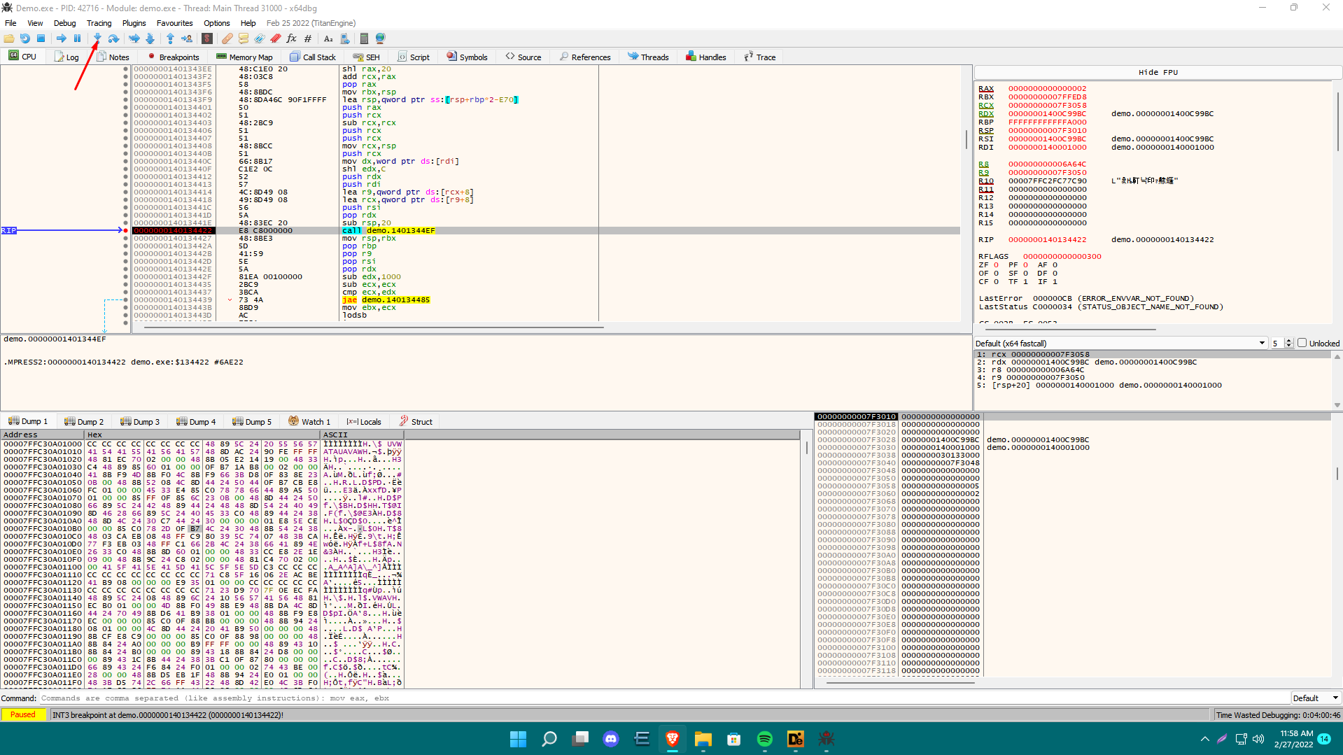Open the Tracing menu
The image size is (1343, 755).
(x=99, y=23)
